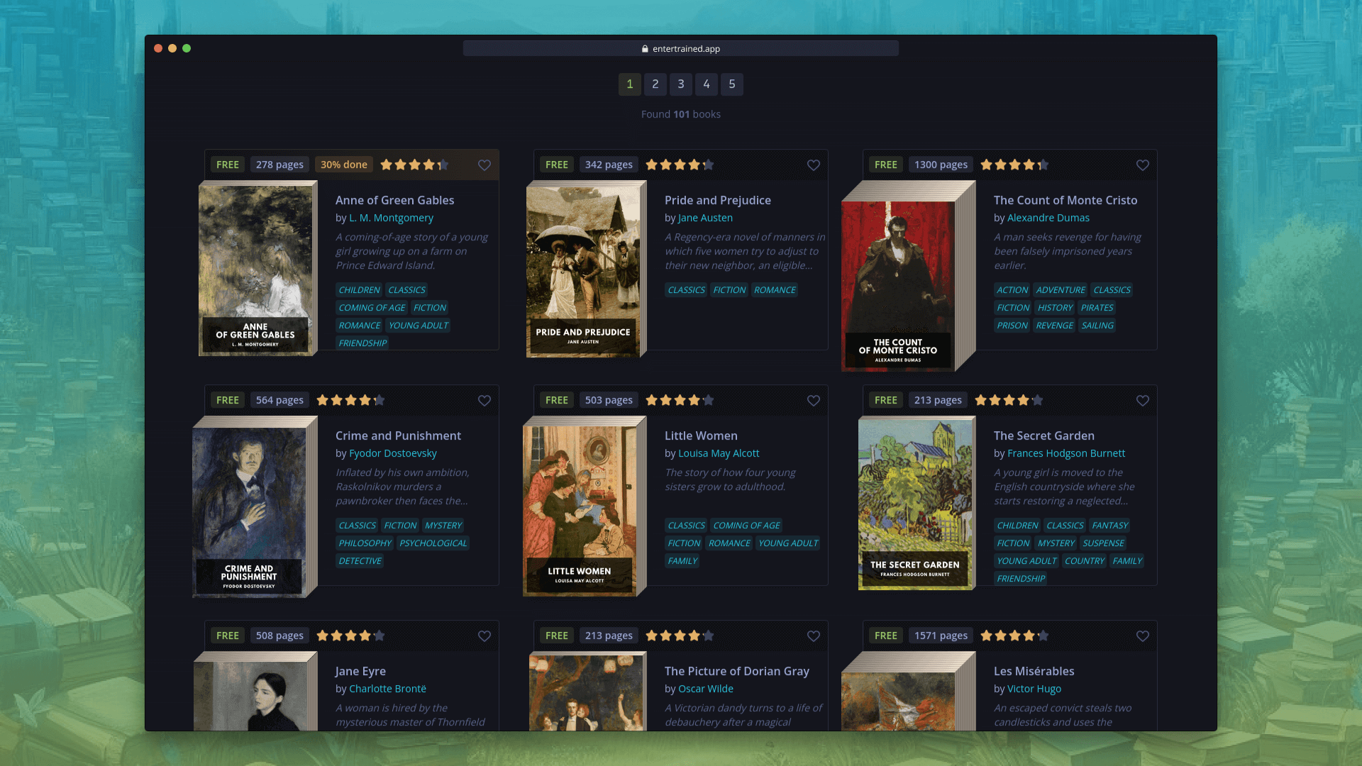The height and width of the screenshot is (766, 1362).
Task: Click the heart/favorite icon on Anne of Green Gables
Action: tap(485, 165)
